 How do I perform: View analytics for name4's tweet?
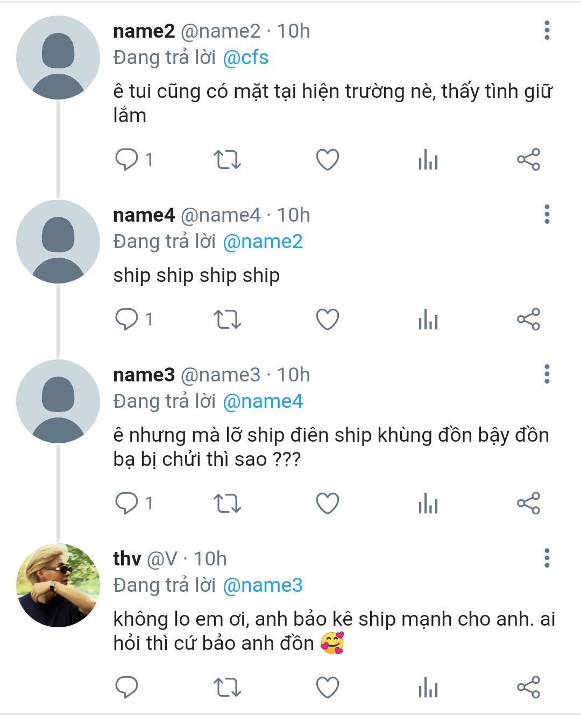tap(428, 320)
